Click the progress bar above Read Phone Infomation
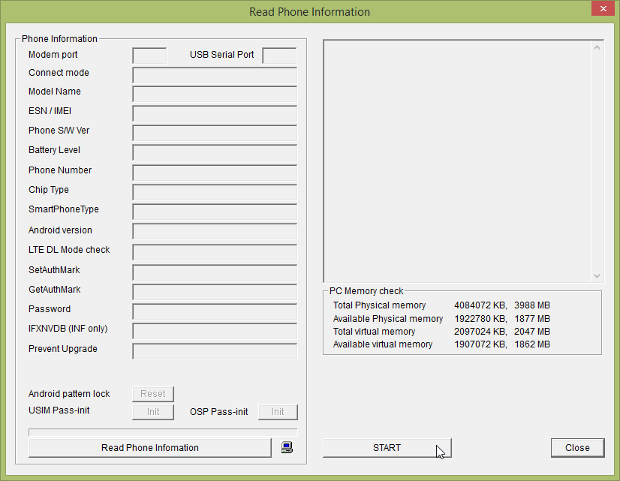 (163, 432)
